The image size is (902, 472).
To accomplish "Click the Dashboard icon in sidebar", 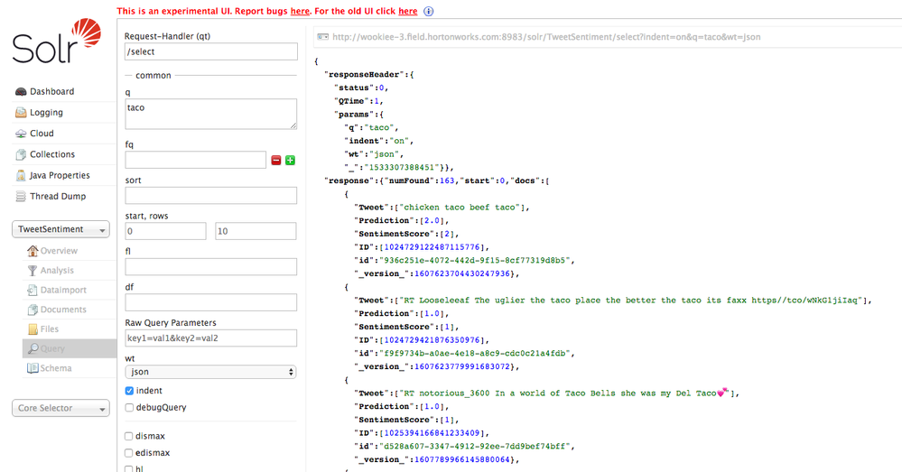I will (x=21, y=92).
